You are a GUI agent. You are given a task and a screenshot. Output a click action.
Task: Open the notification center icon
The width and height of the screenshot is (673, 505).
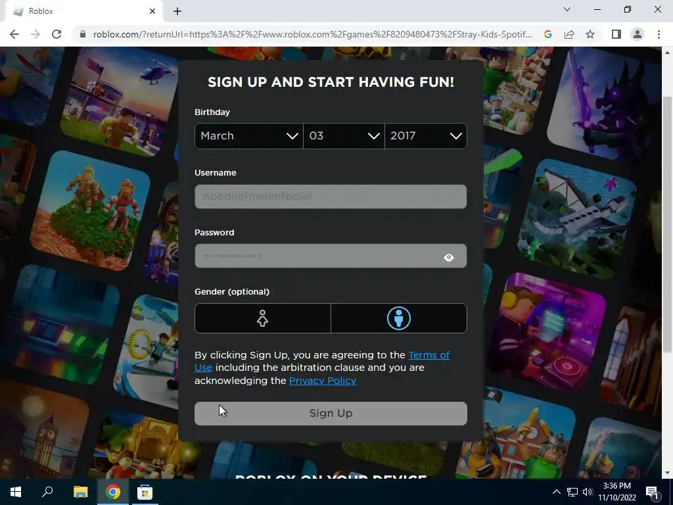[x=652, y=492]
